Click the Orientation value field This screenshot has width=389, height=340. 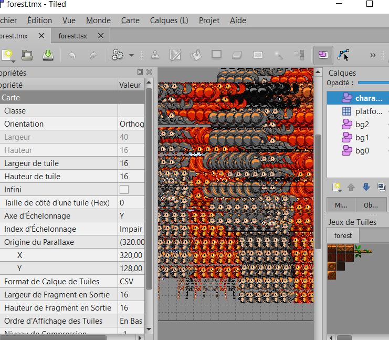tap(131, 124)
